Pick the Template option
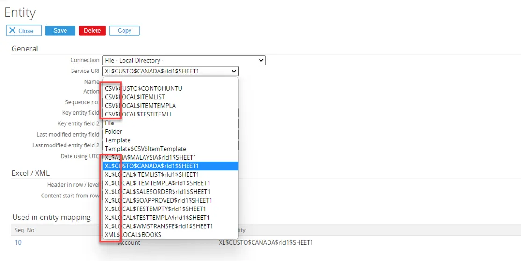The image size is (521, 261). pos(117,140)
